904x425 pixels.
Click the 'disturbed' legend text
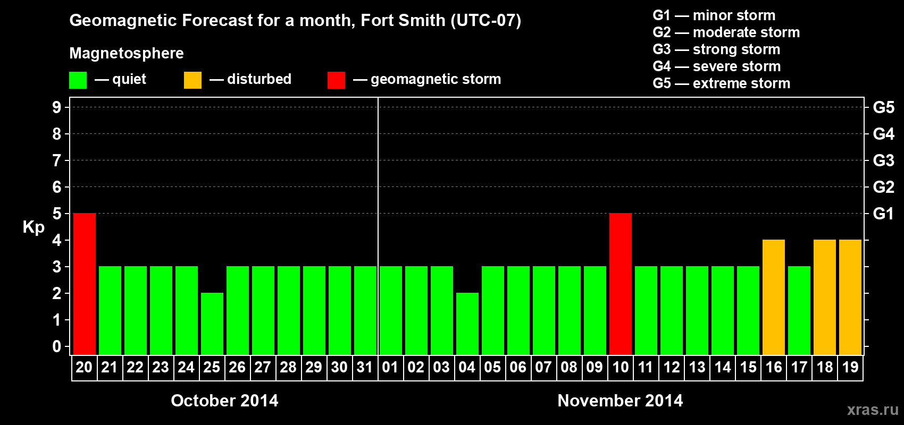259,79
